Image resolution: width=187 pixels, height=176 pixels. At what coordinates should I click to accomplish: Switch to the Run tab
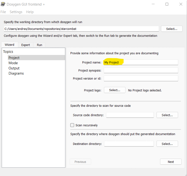pyautogui.click(x=39, y=45)
